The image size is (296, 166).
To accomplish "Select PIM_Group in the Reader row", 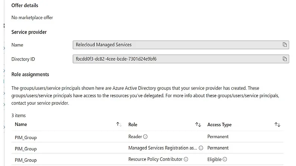I will pos(26,137).
